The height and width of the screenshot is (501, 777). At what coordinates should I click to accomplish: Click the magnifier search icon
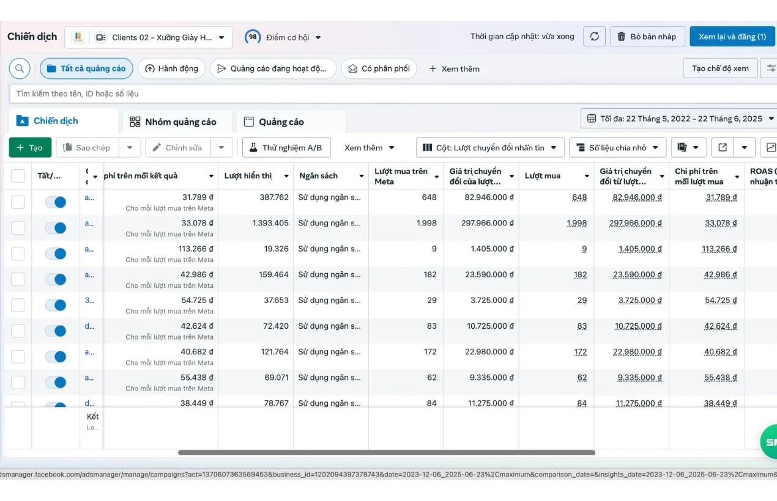(x=20, y=68)
